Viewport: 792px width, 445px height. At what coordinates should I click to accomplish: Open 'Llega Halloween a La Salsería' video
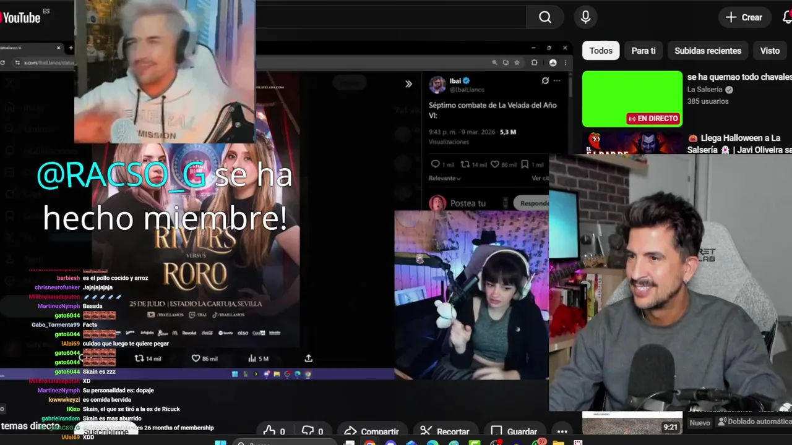[739, 143]
